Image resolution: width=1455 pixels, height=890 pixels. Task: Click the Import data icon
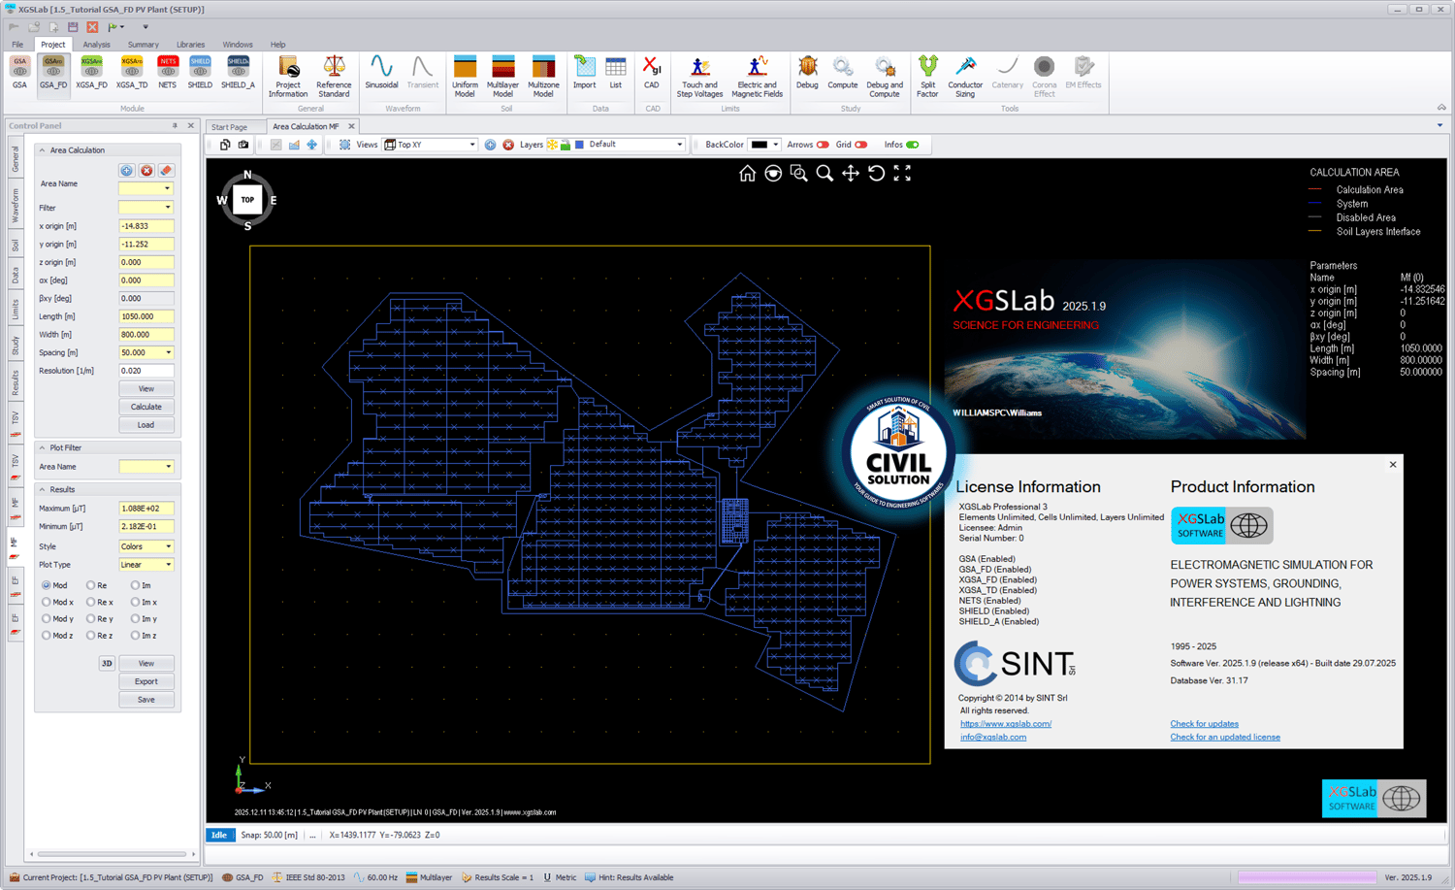point(584,73)
